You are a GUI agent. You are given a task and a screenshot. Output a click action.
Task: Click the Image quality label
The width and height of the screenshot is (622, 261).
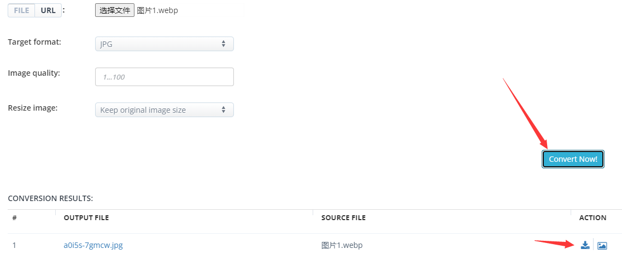[34, 73]
